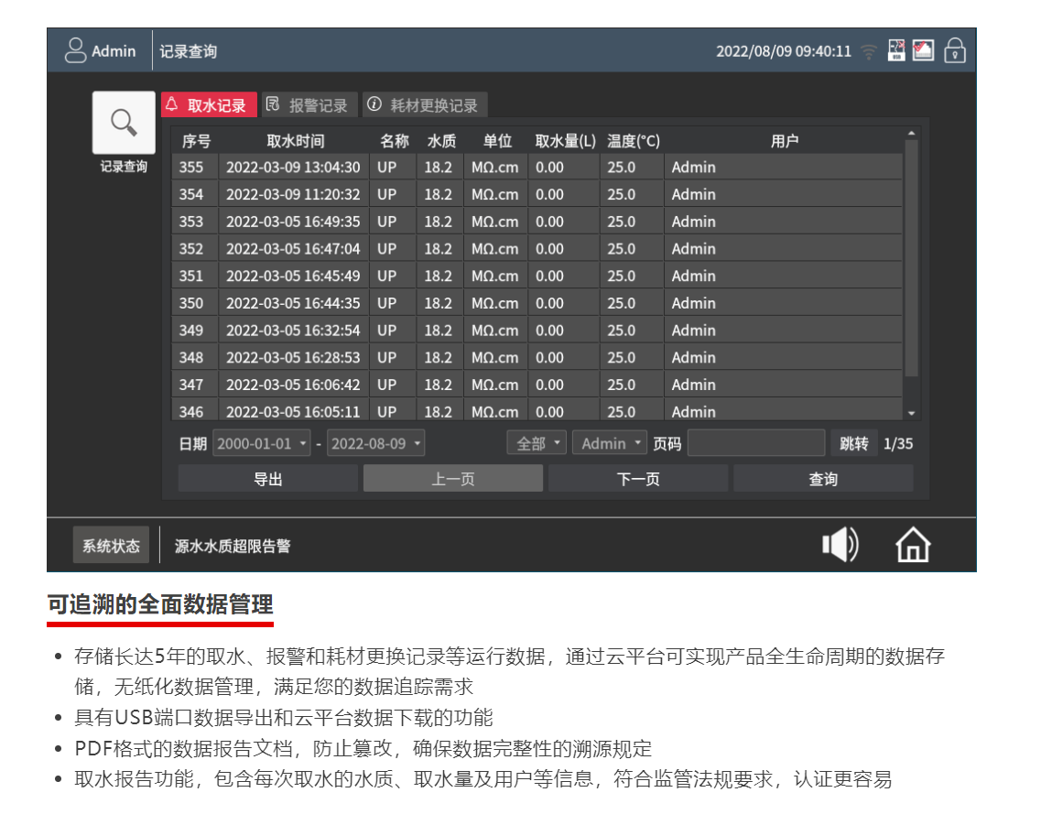Click the 水质 column header
This screenshot has width=1041, height=825.
441,141
